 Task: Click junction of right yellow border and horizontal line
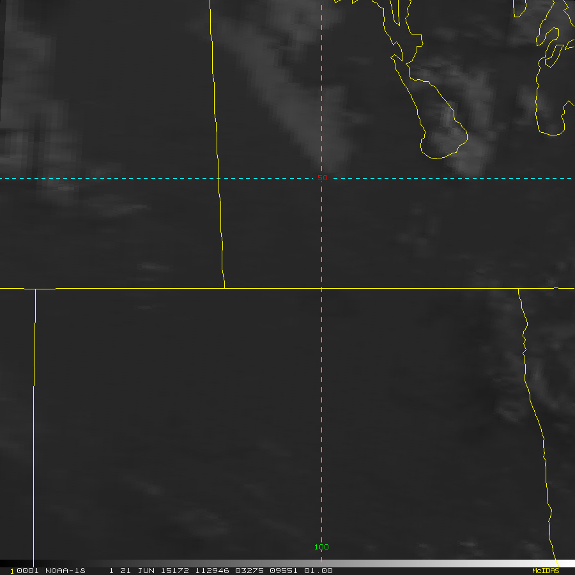tap(519, 289)
